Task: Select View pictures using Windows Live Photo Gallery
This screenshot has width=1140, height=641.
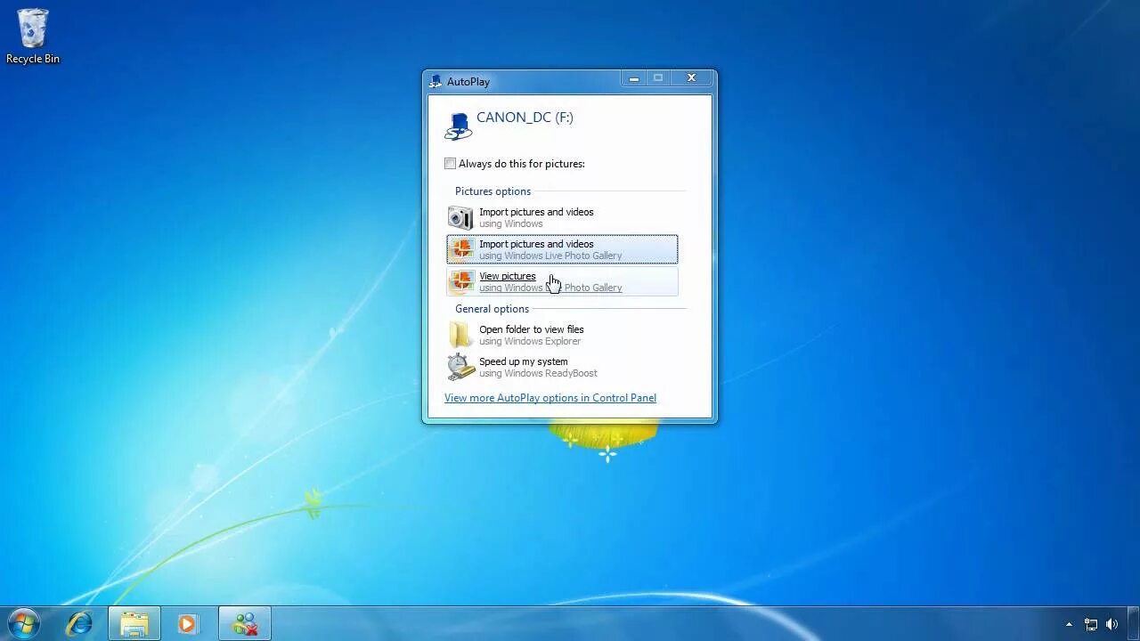Action: coord(562,281)
